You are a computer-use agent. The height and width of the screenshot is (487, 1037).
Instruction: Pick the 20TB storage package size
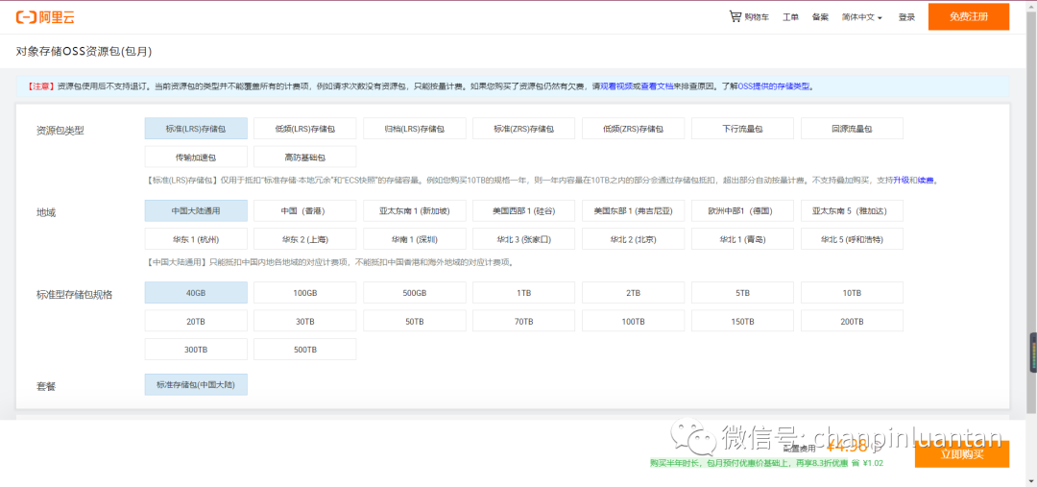coord(196,321)
